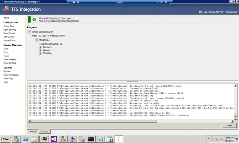Click "Total Items Migrated: 51" text

[50, 44]
